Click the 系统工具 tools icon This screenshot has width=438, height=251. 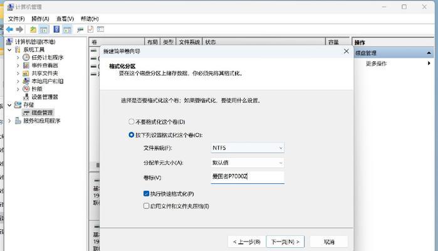18,50
